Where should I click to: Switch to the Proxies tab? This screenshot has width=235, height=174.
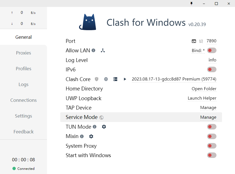23,53
